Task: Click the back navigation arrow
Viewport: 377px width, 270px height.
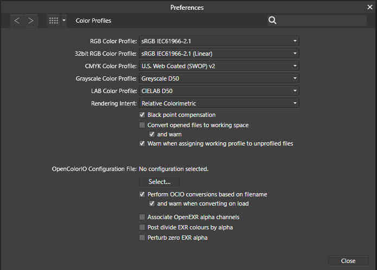Action: pos(17,21)
